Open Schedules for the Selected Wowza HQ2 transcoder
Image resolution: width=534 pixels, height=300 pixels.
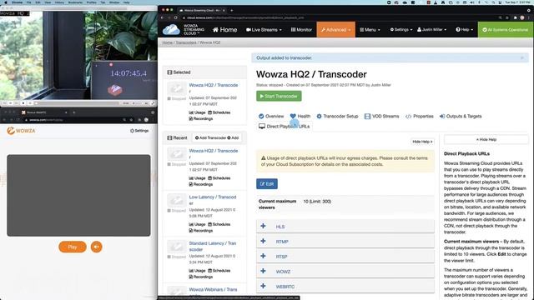(219, 112)
